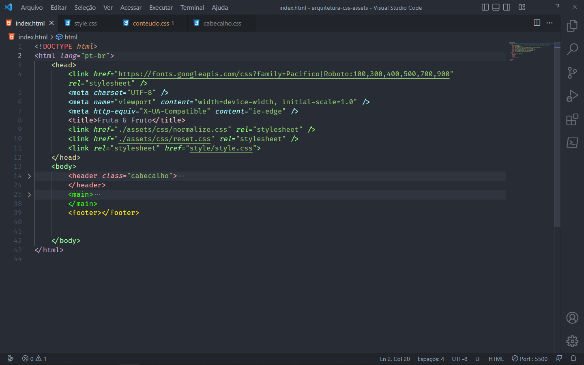Follow the reset.css href link
The image size is (584, 365).
[164, 139]
